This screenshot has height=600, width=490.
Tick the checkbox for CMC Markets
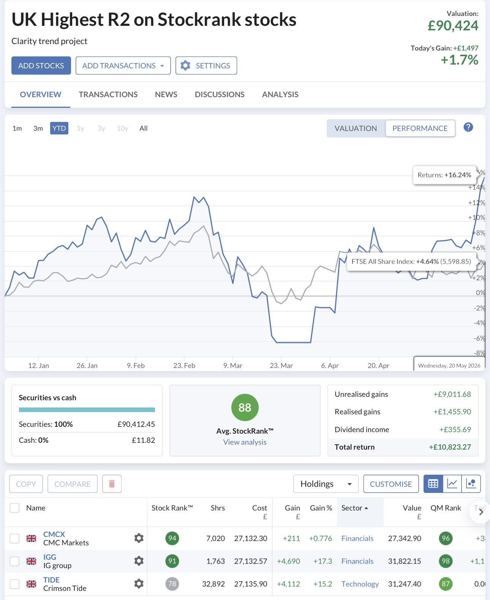(x=14, y=538)
